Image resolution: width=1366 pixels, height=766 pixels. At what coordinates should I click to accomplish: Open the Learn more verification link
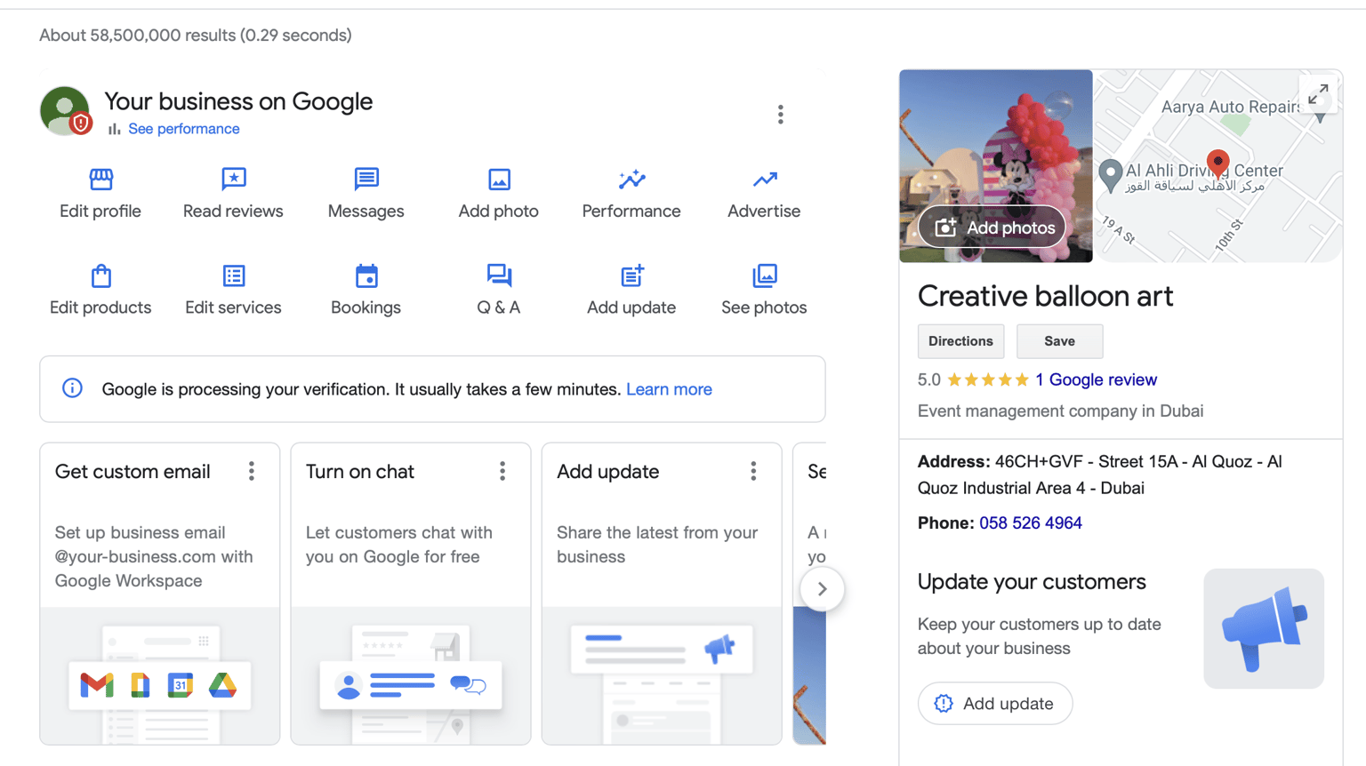click(x=669, y=389)
